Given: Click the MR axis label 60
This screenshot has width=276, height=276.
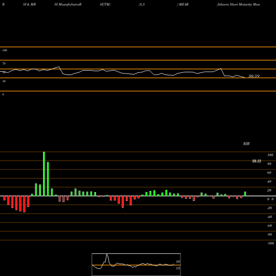Looking at the screenshot, I should (269, 173).
